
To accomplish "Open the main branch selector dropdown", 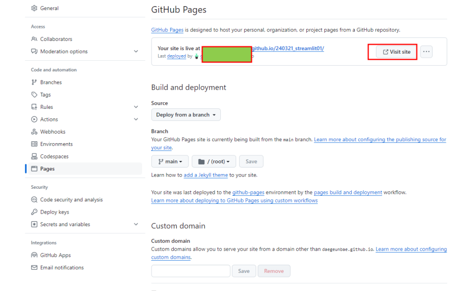I will point(170,161).
